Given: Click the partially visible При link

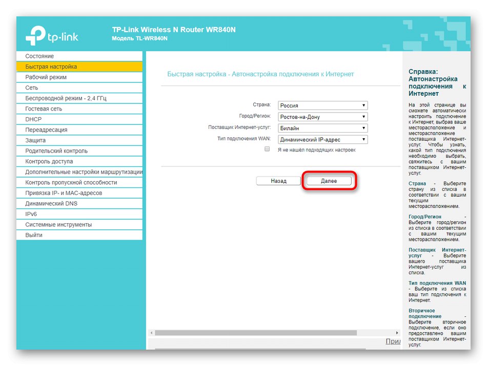Looking at the screenshot, I should pyautogui.click(x=393, y=341).
